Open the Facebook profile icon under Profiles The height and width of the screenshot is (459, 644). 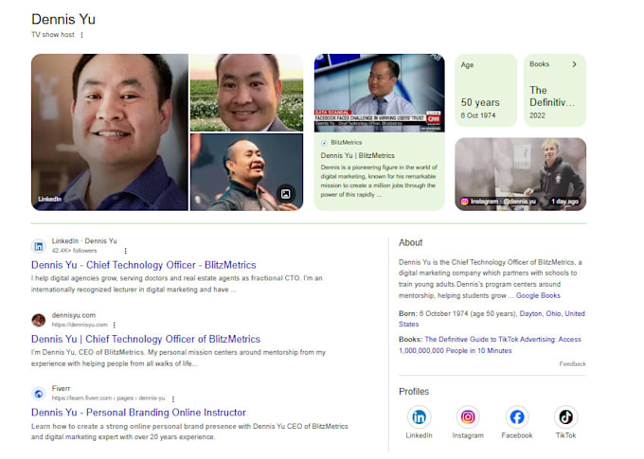pyautogui.click(x=517, y=417)
